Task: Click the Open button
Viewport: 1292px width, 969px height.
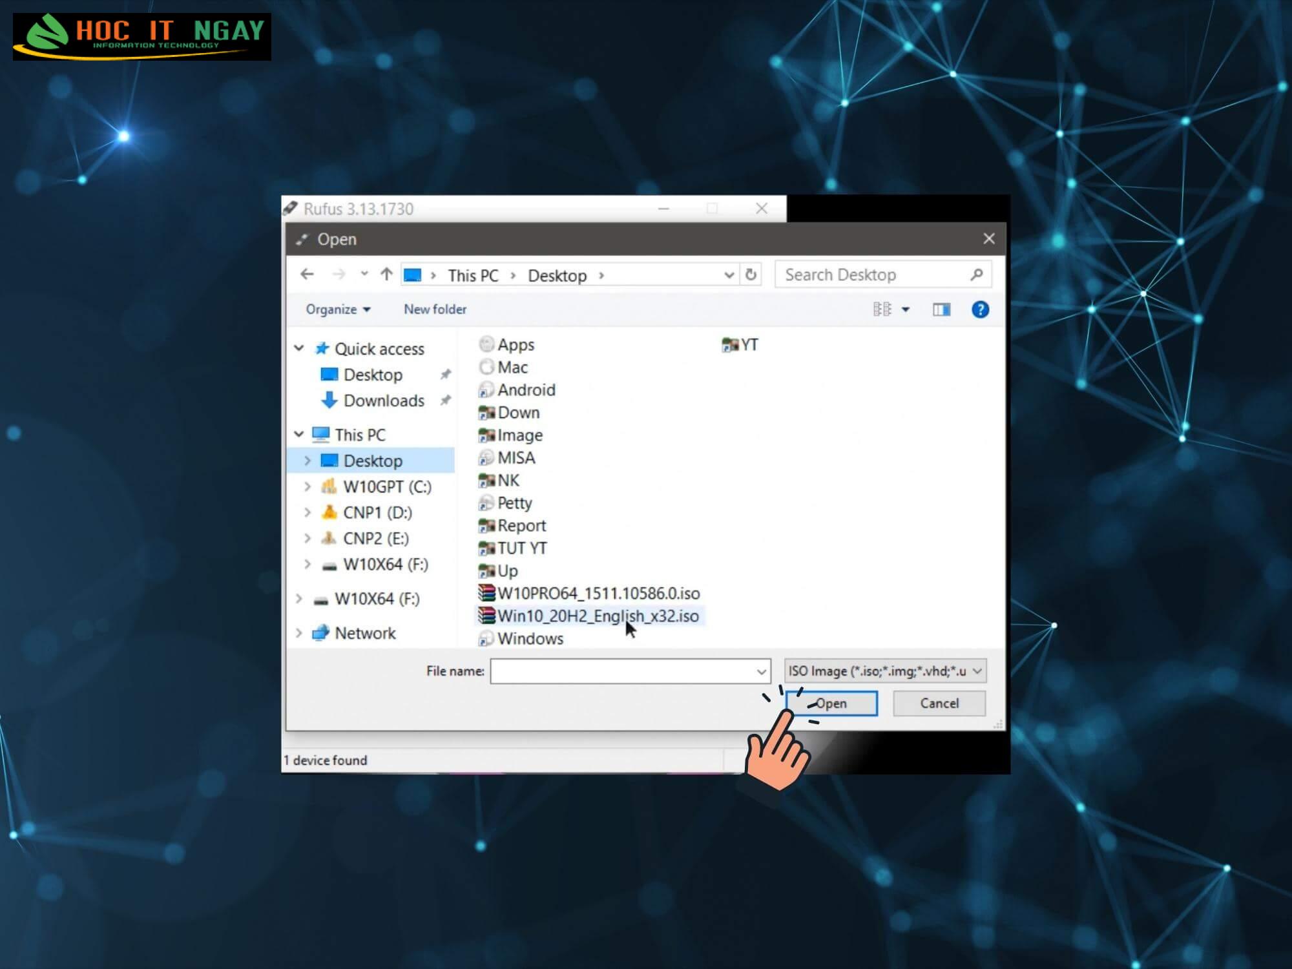Action: [831, 703]
